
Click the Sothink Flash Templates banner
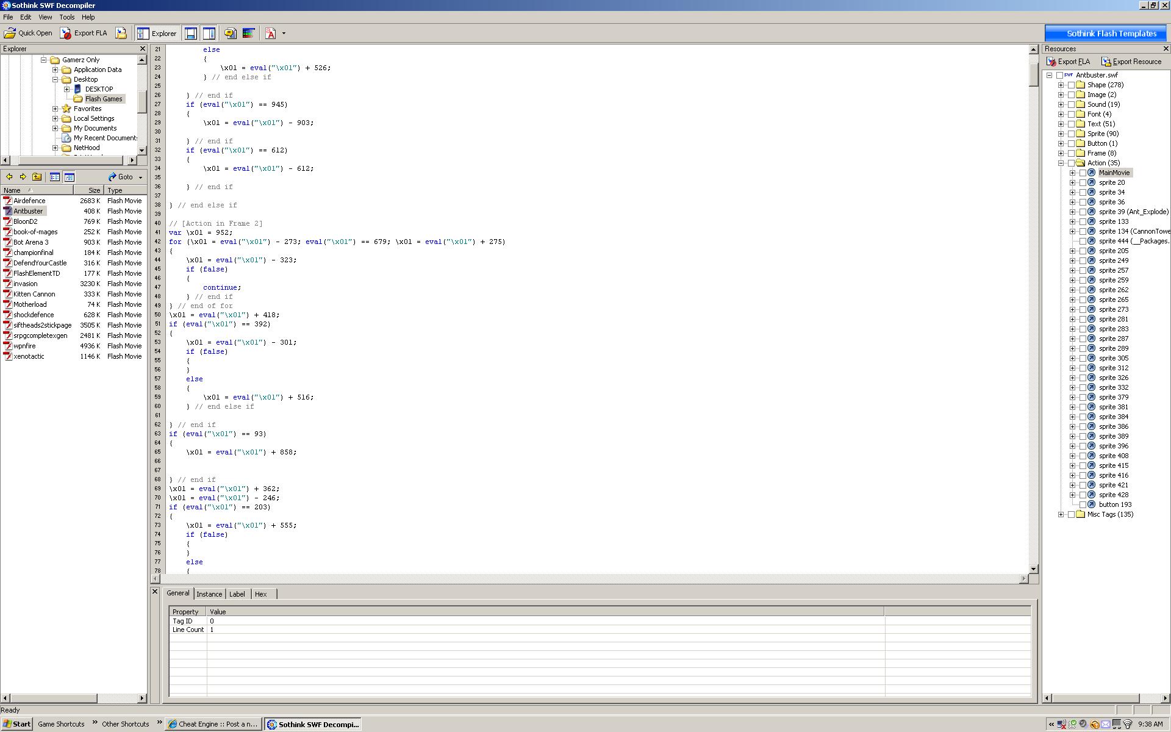point(1106,33)
